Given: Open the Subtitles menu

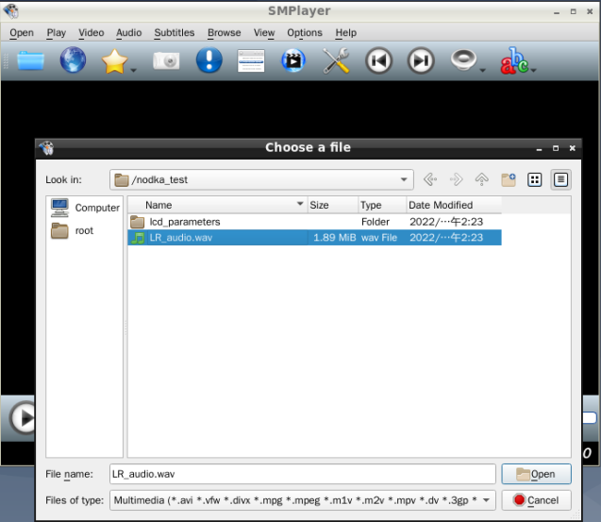Looking at the screenshot, I should (175, 32).
